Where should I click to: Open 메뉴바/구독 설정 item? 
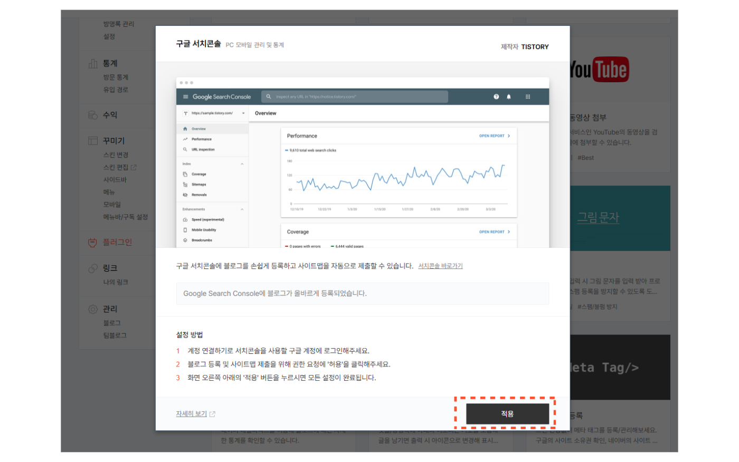tap(126, 217)
